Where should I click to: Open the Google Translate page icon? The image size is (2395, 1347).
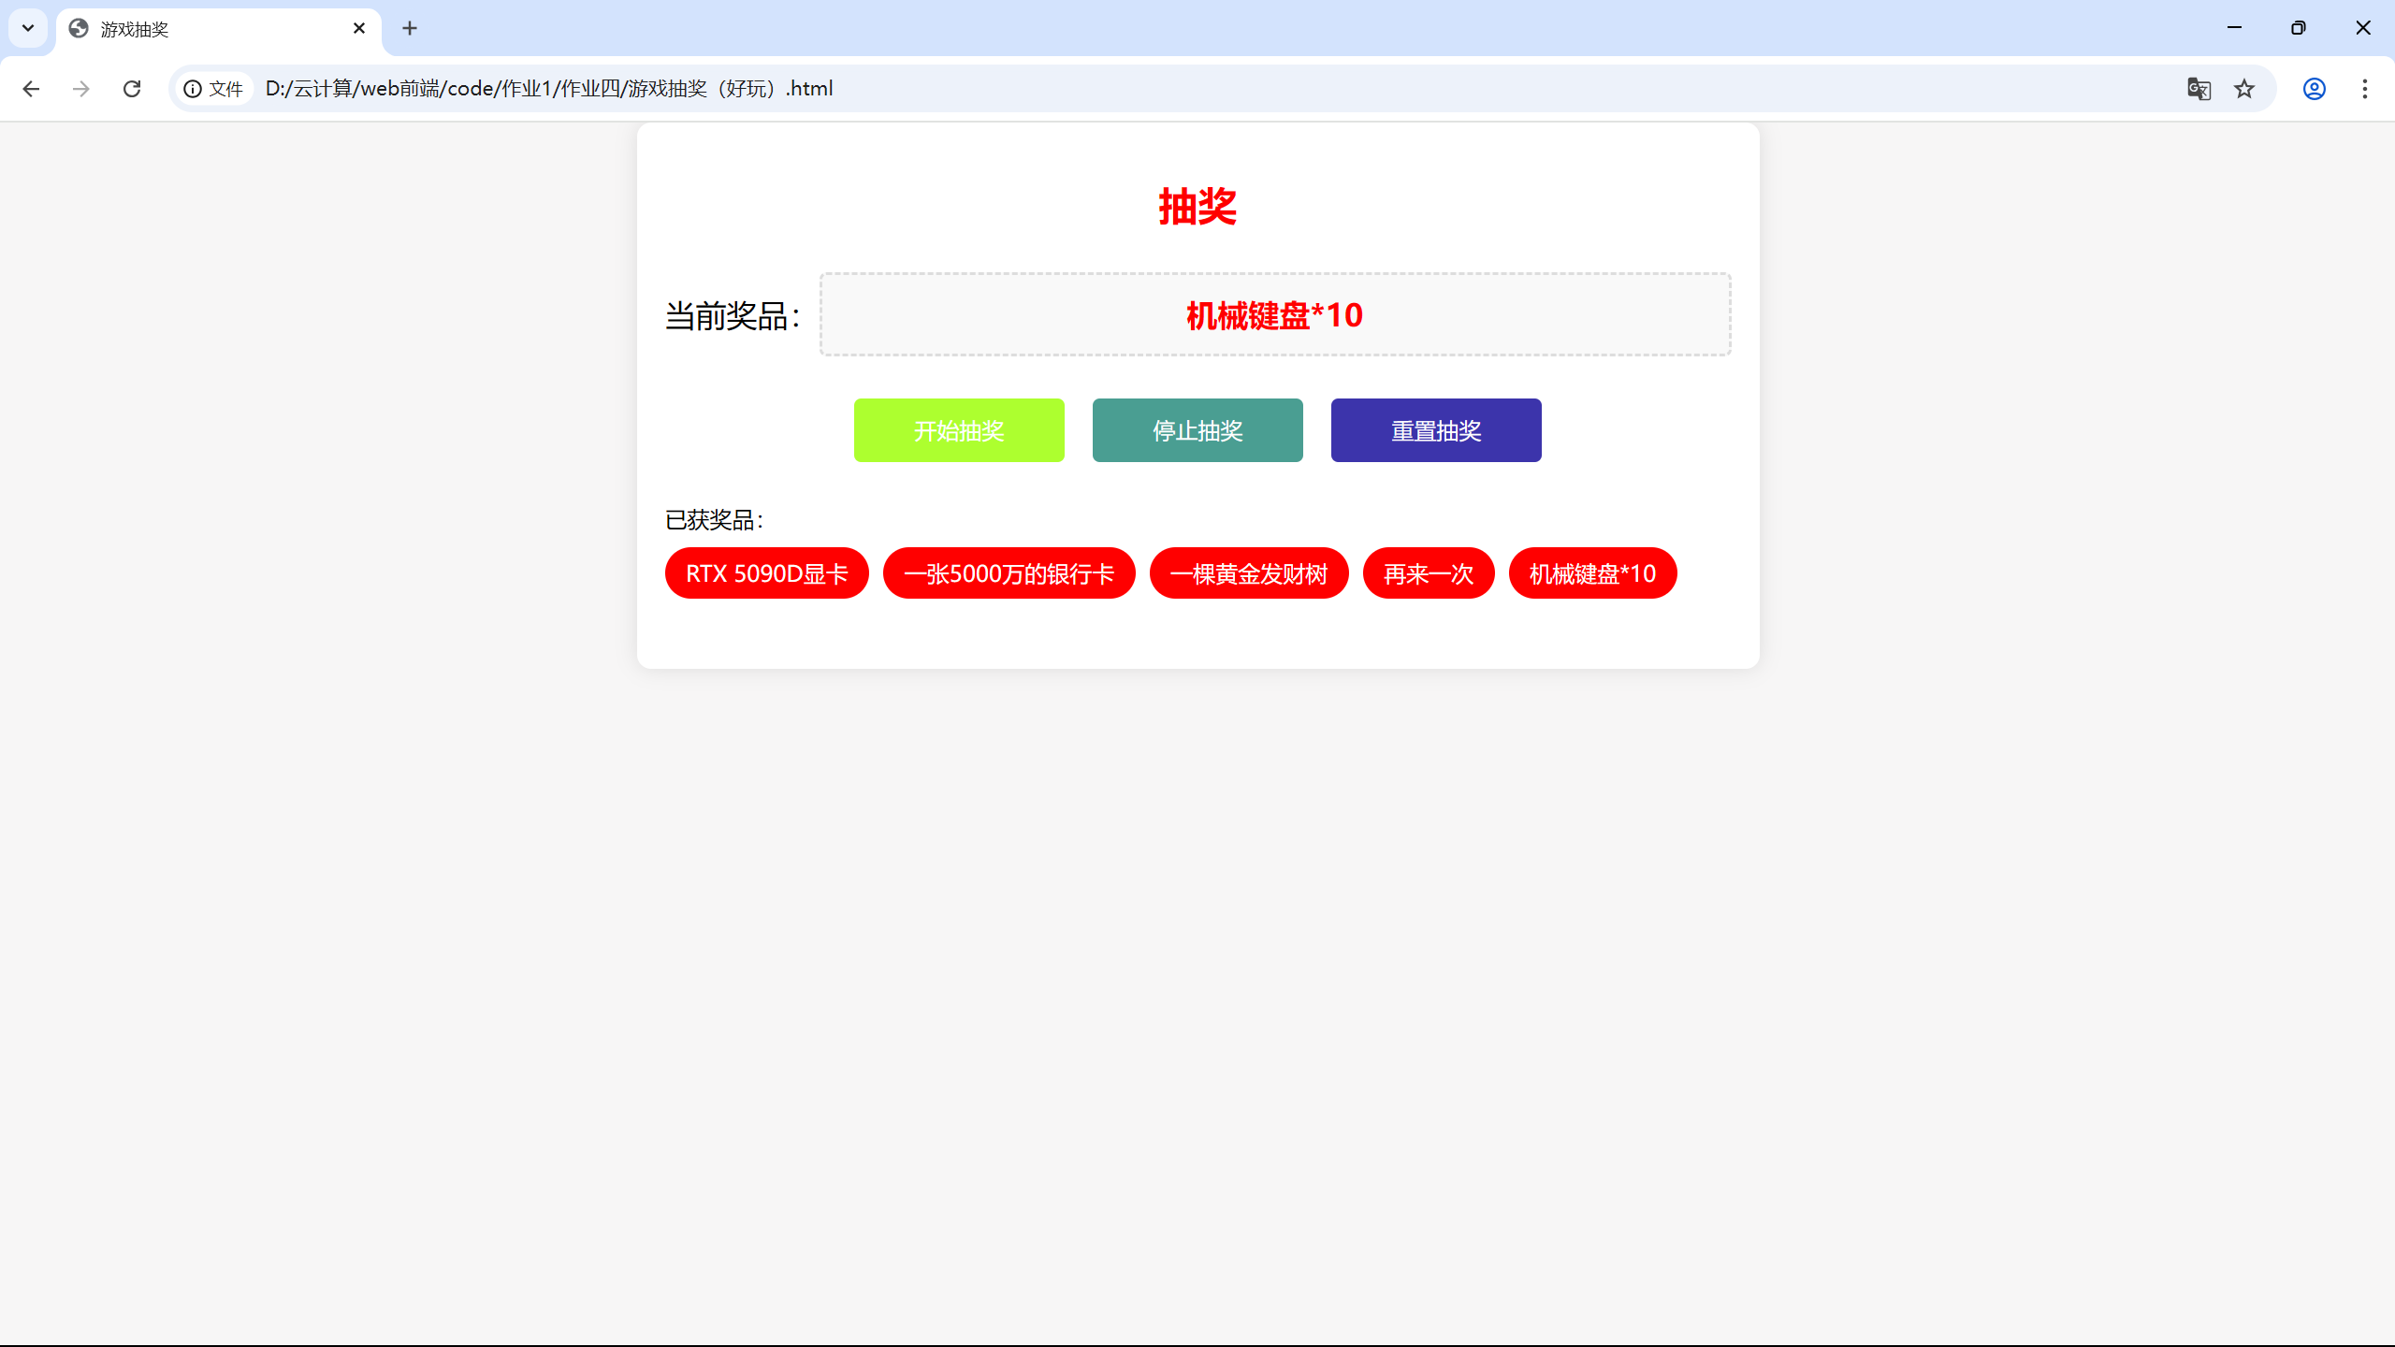pyautogui.click(x=2199, y=89)
